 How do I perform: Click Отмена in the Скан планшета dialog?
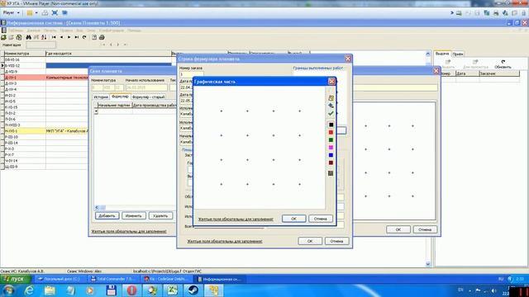point(425,229)
